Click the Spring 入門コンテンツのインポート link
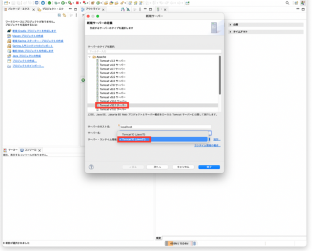Screen dimensions: 312x251 33,46
